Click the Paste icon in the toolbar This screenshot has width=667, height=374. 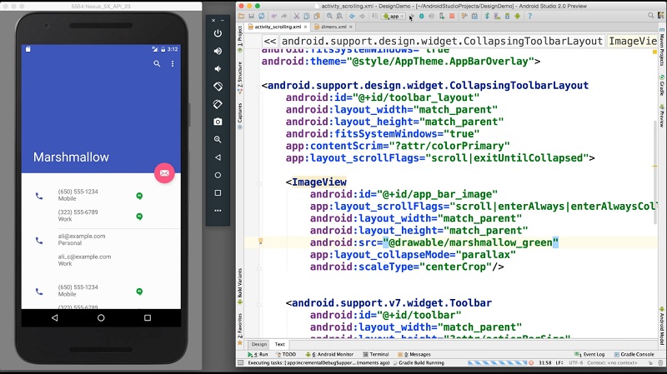click(317, 16)
